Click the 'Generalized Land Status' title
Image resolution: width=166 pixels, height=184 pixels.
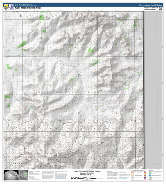point(150,5)
